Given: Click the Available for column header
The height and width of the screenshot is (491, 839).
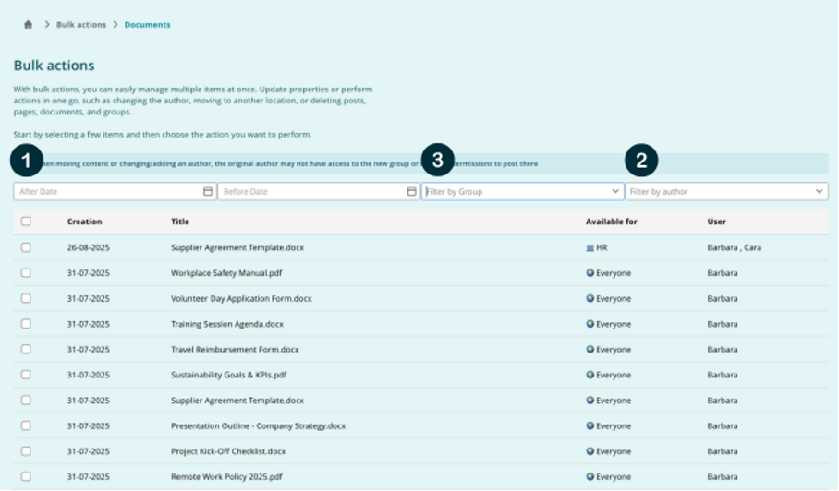Looking at the screenshot, I should point(612,222).
